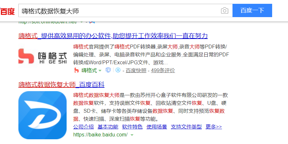Image resolution: width=288 pixels, height=144 pixels.
Task: Select the 保 guarantee badge icon
Action: click(x=108, y=70)
